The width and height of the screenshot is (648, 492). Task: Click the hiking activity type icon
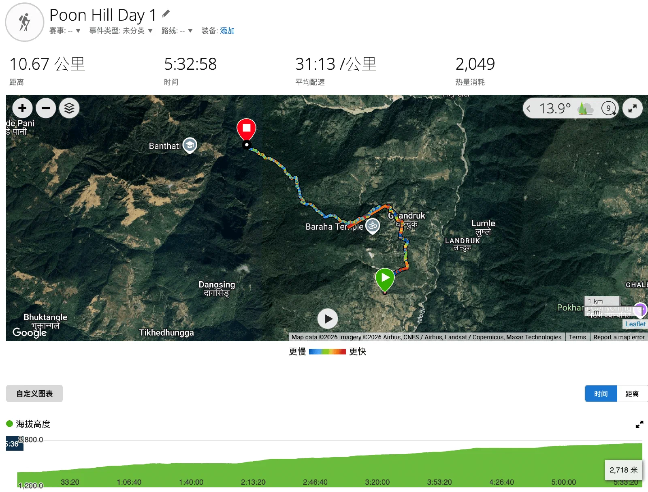[24, 22]
